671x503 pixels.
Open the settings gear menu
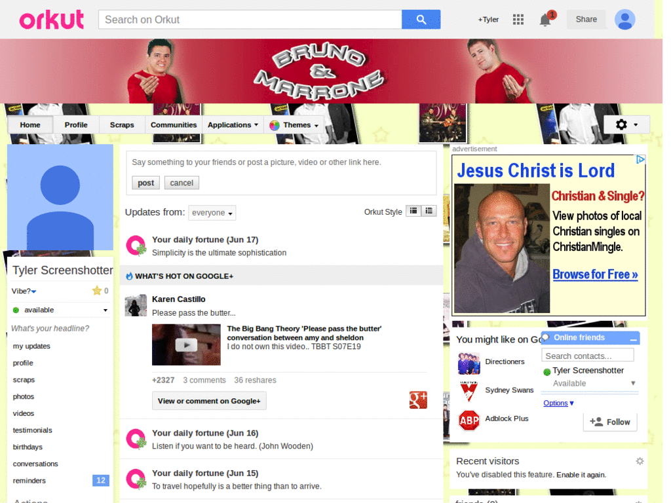tap(626, 124)
